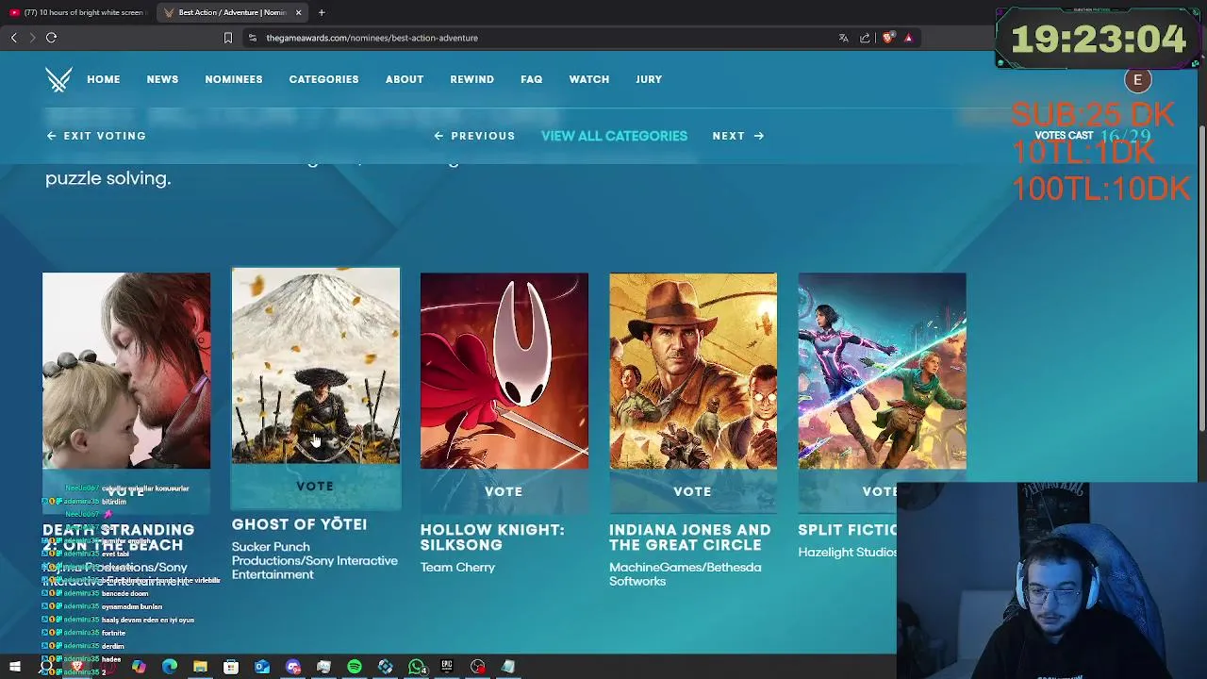Click Sucker Punch Productions developer text
1207x679 pixels.
[314, 560]
